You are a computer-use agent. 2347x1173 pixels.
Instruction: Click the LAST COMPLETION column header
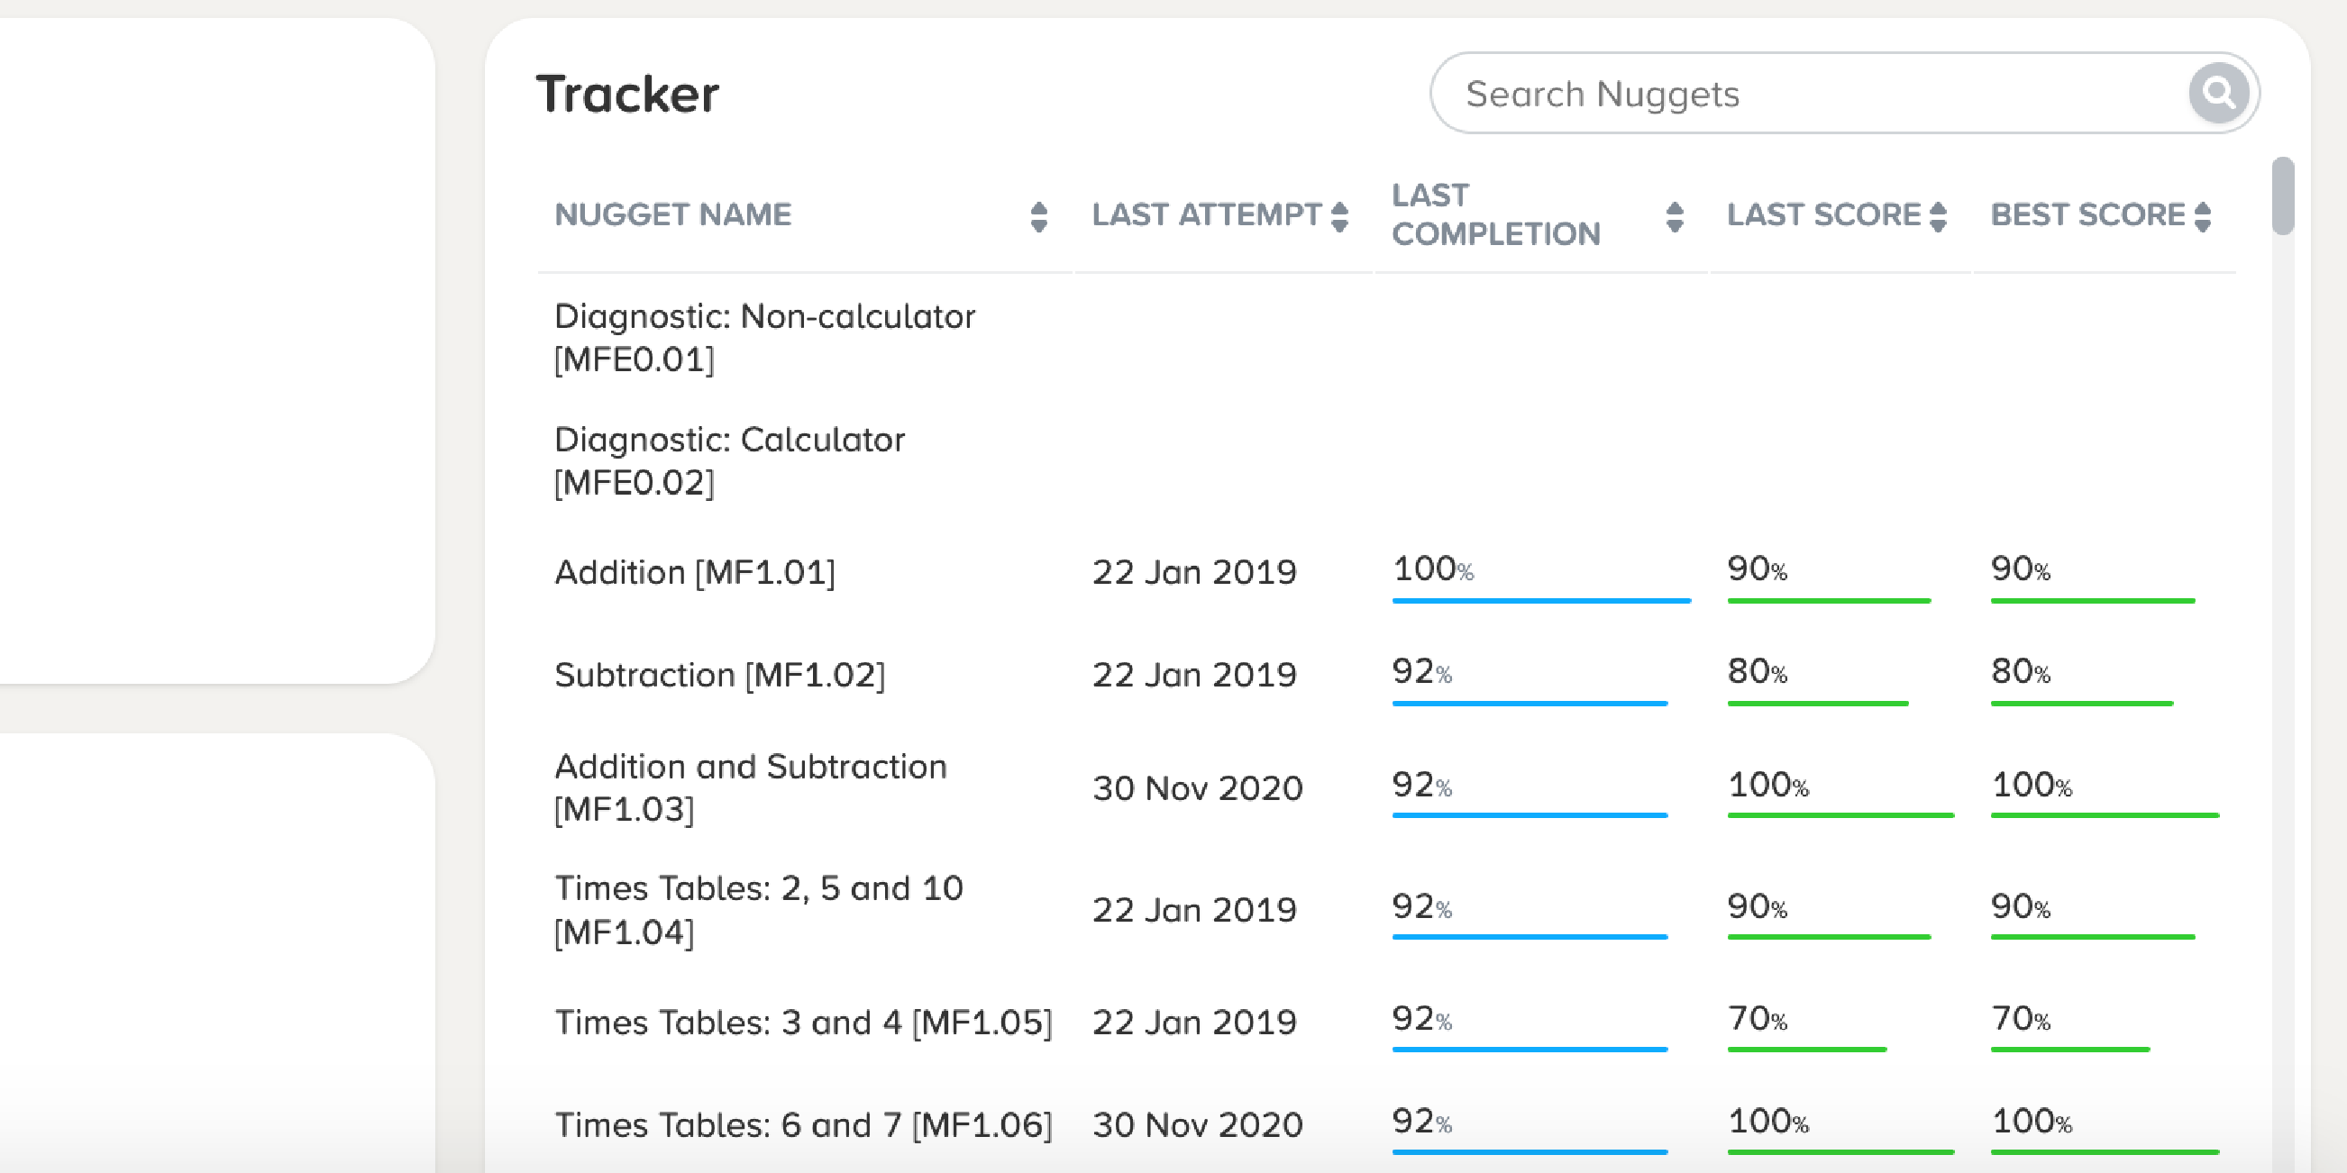point(1496,214)
